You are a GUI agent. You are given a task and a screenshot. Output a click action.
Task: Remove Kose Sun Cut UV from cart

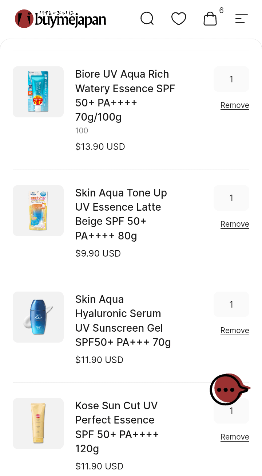[x=235, y=437]
